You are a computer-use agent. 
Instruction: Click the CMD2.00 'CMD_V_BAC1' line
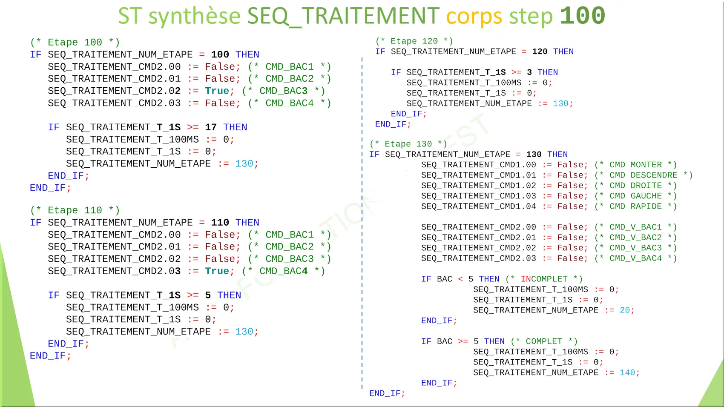[549, 227]
